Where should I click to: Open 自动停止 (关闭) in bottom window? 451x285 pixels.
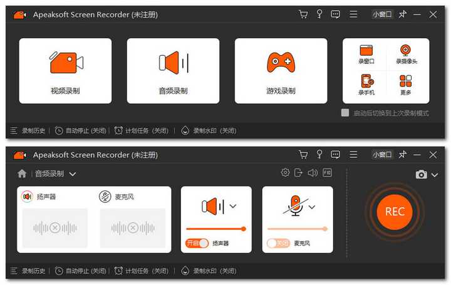coord(81,271)
